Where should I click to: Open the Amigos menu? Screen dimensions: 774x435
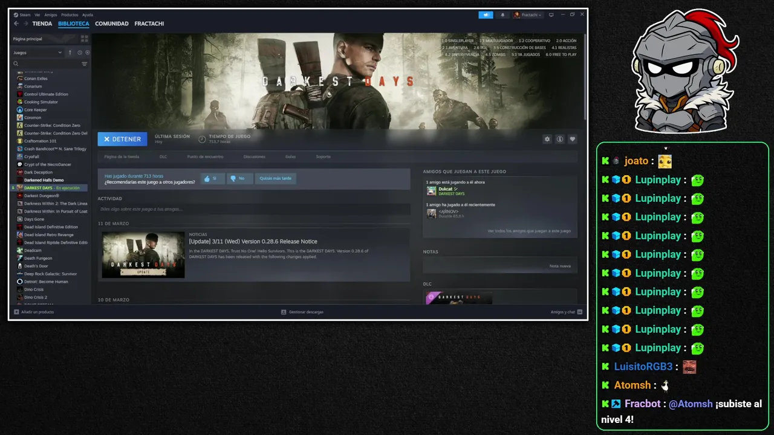pos(51,14)
